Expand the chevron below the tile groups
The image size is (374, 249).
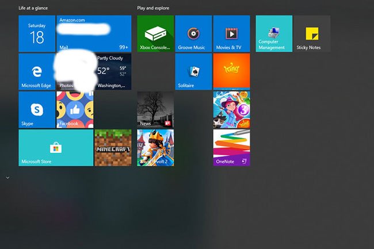(x=7, y=178)
